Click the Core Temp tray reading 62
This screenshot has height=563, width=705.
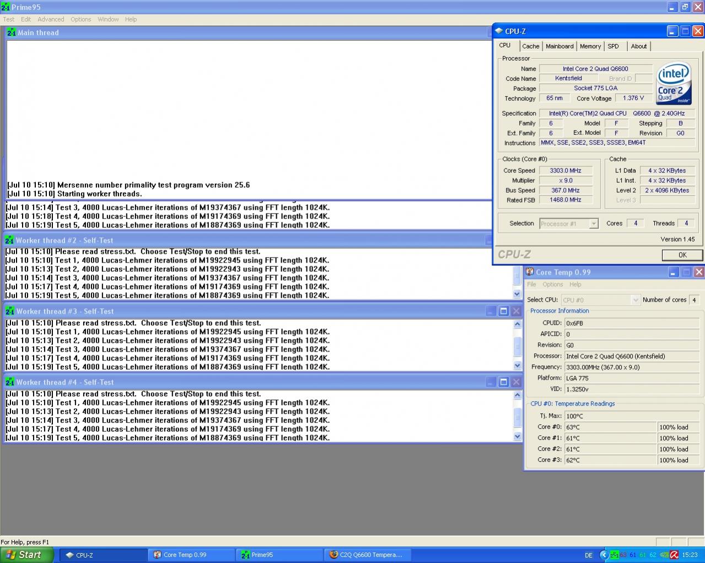(653, 555)
